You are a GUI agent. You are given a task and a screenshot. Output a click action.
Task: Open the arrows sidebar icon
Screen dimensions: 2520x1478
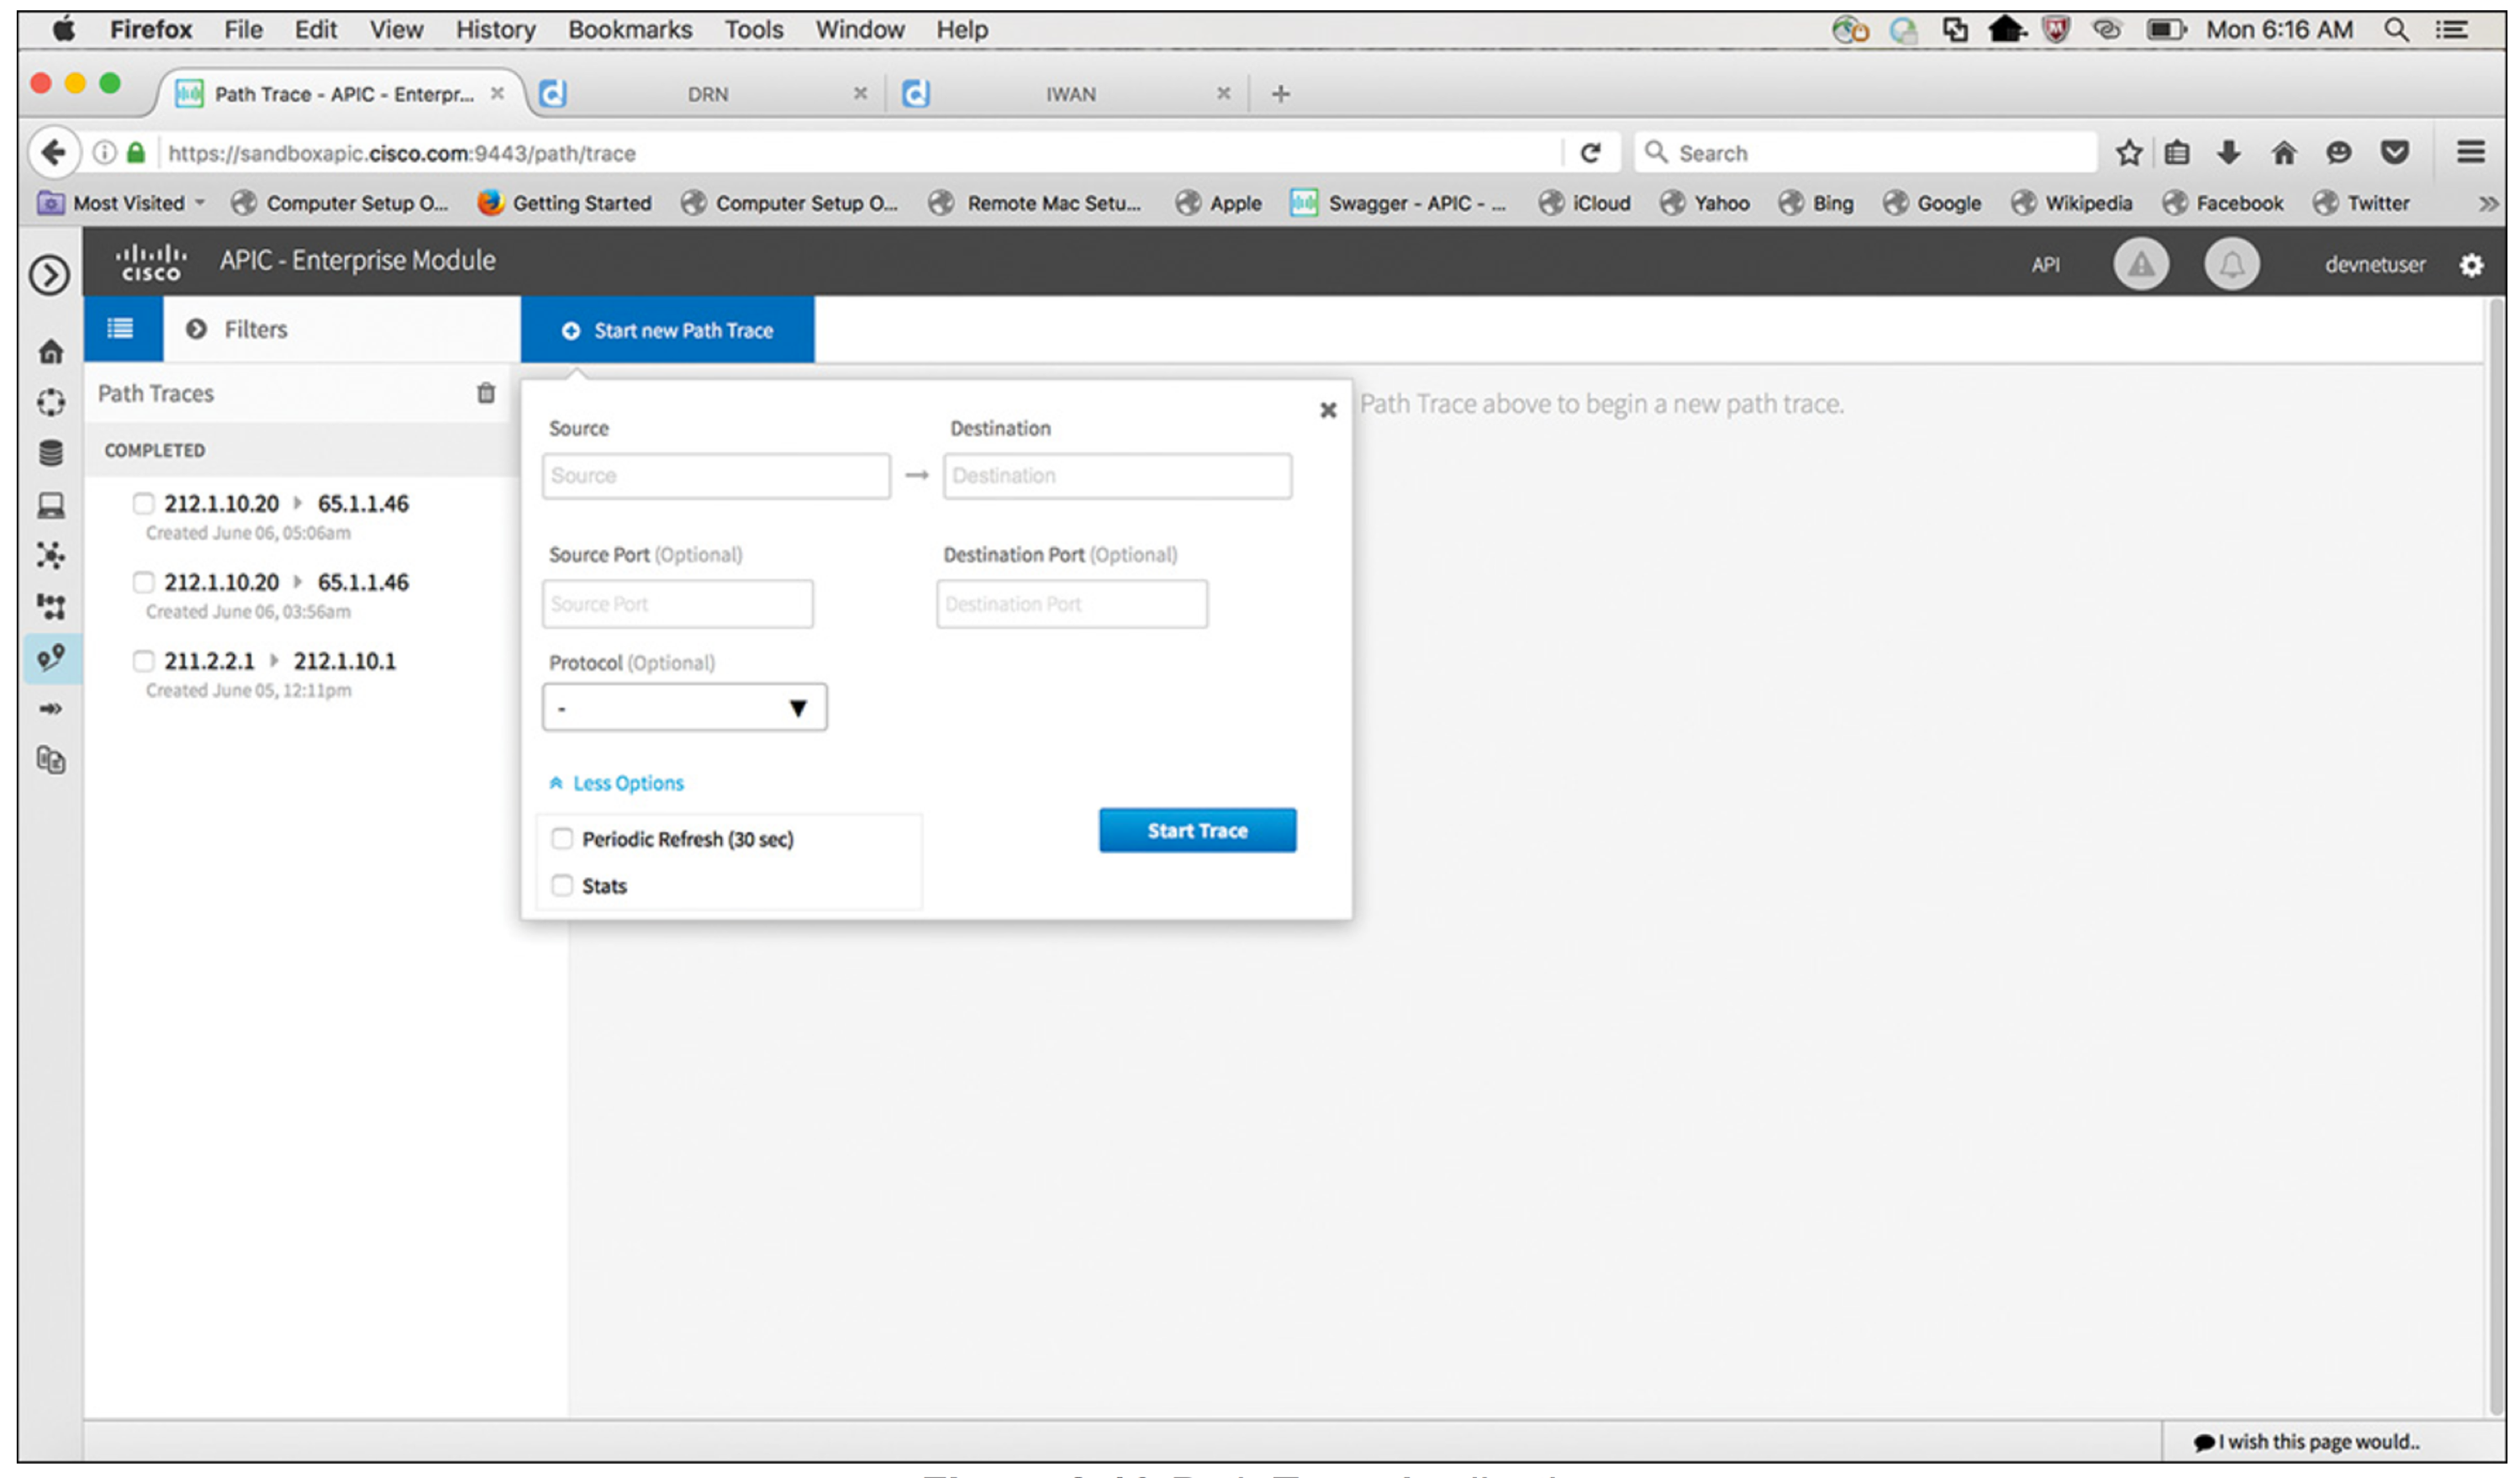[x=51, y=709]
